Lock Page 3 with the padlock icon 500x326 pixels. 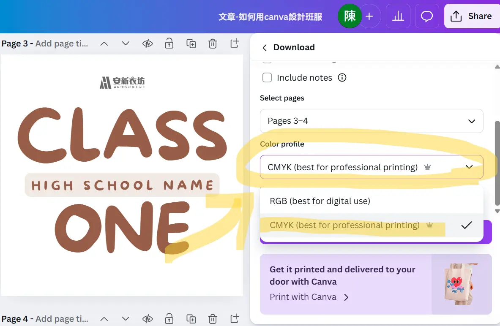coord(169,43)
